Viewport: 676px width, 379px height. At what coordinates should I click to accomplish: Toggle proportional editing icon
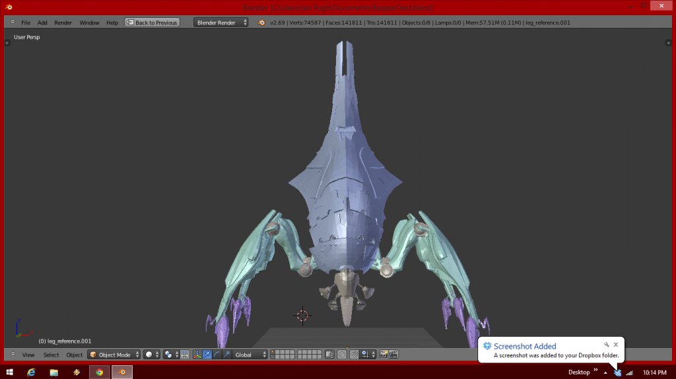click(342, 355)
